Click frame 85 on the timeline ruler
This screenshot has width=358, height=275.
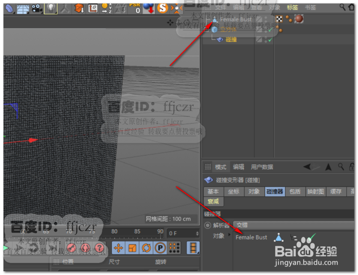pos(137,231)
